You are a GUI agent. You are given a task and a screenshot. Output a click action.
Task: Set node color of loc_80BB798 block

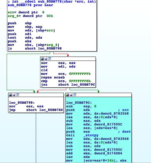click(10, 95)
